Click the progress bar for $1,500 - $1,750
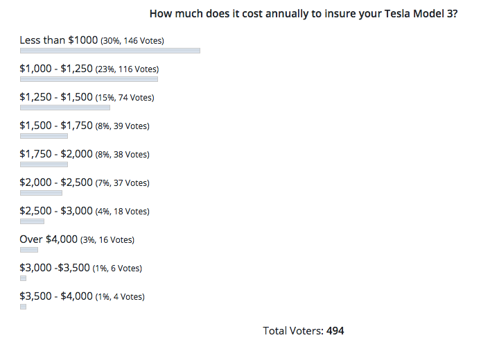Viewport: 499px width, 340px height. (x=44, y=136)
